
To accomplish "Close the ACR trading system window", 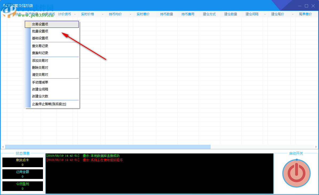I will coord(313,6).
